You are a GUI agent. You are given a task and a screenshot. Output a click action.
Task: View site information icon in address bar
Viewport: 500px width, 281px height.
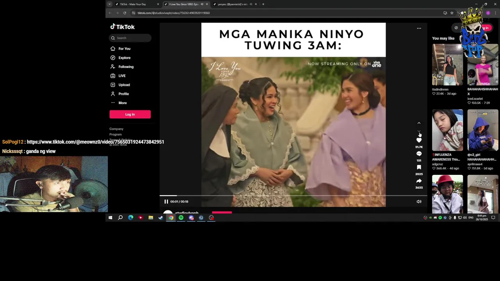pos(134,13)
